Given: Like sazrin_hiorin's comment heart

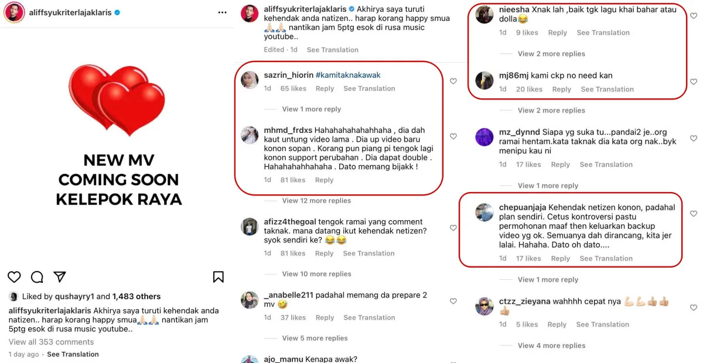Looking at the screenshot, I should coord(453,81).
